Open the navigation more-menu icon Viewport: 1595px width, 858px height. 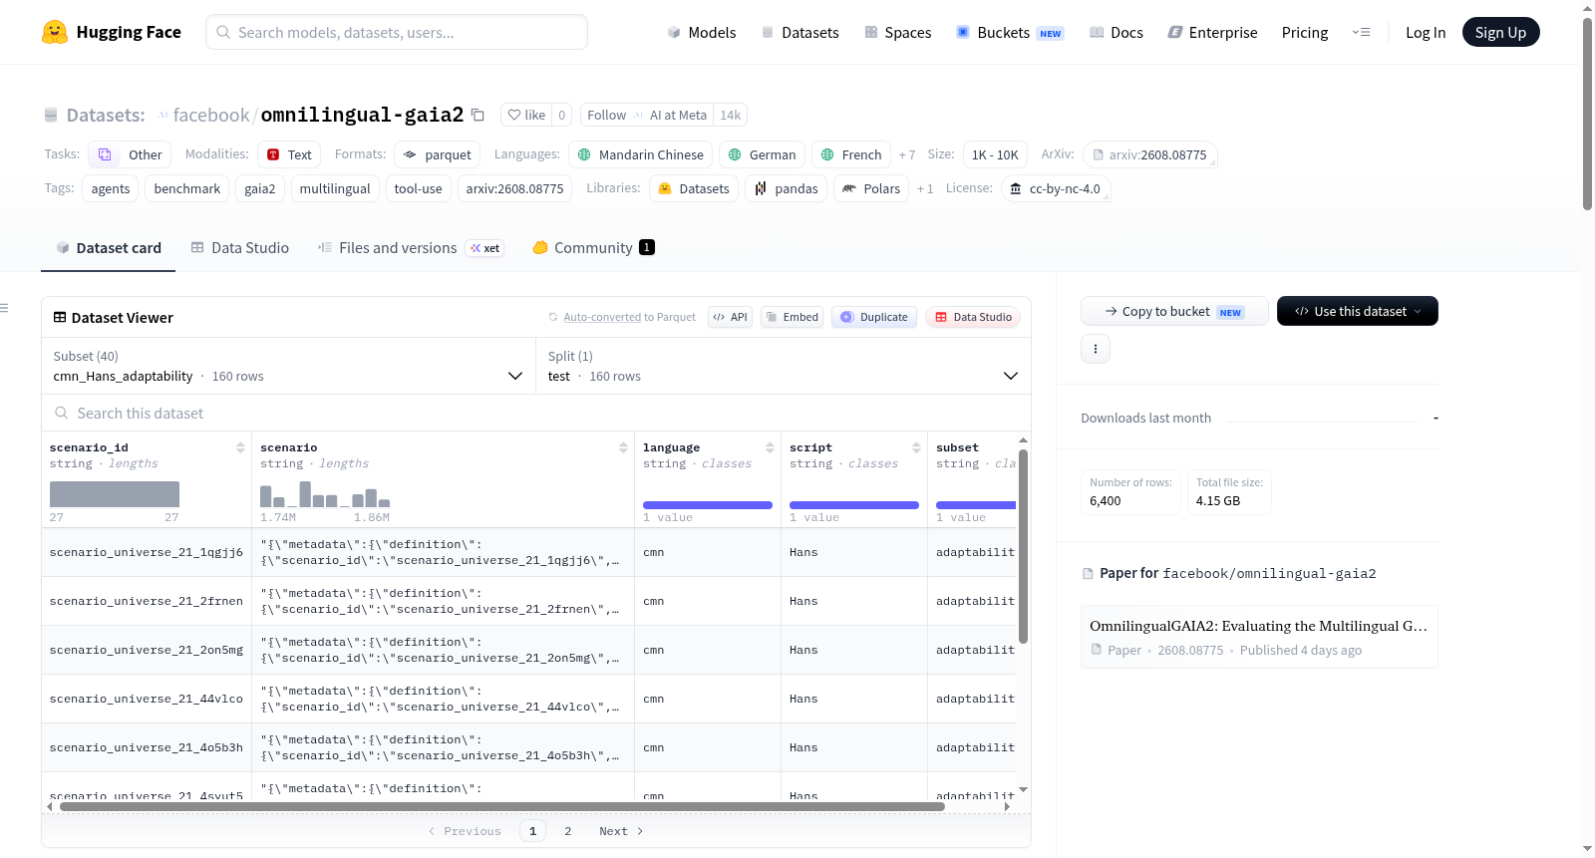pyautogui.click(x=1361, y=32)
